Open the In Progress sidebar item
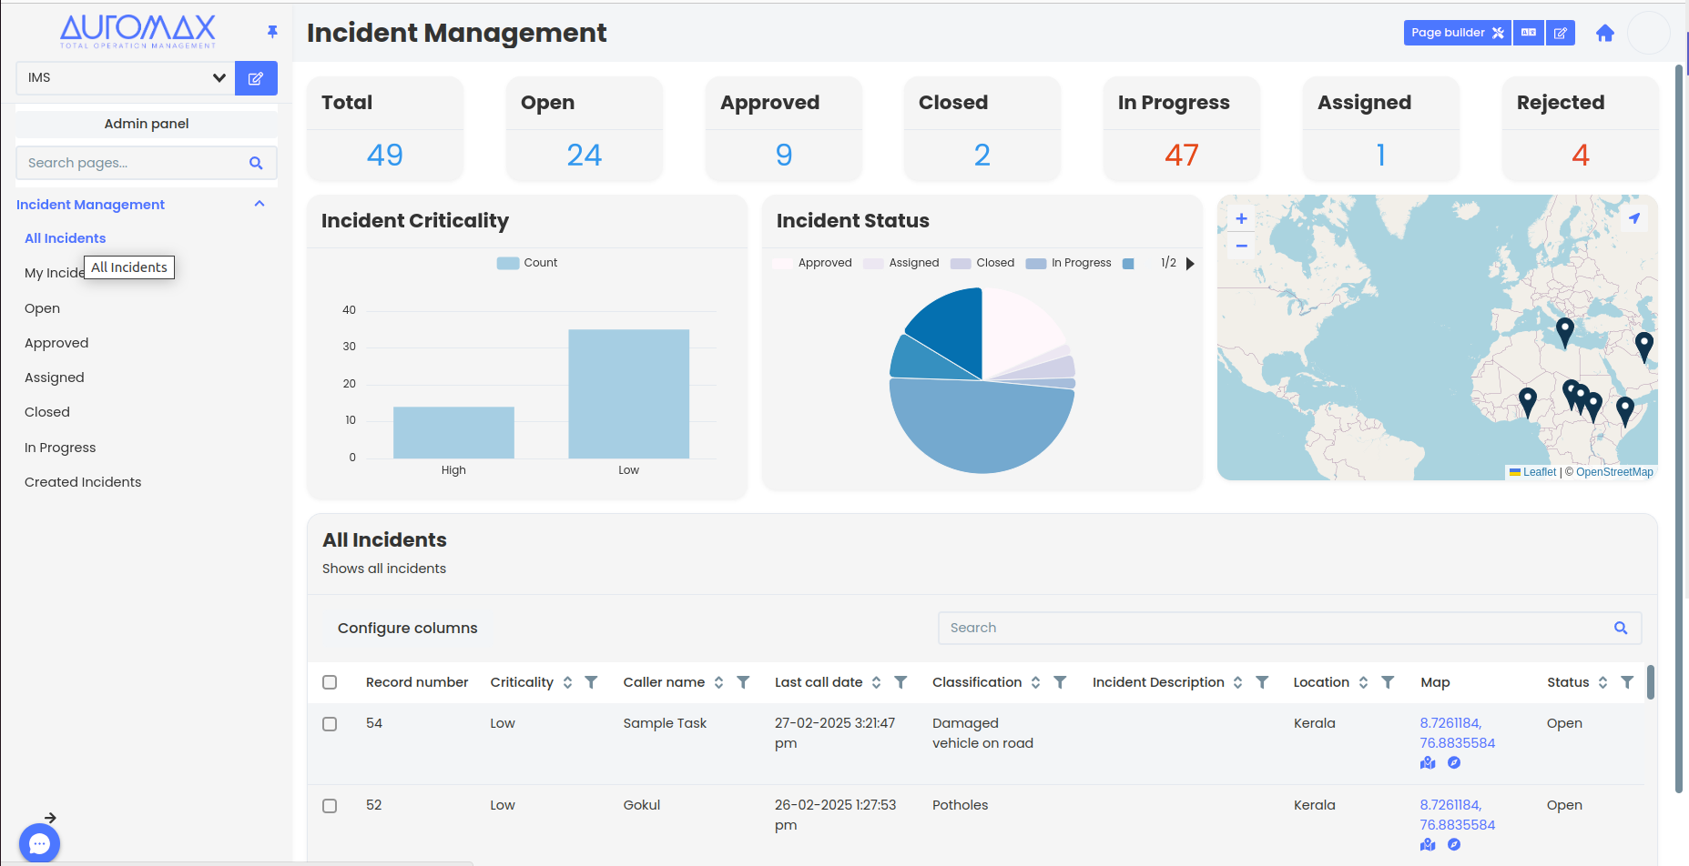Image resolution: width=1689 pixels, height=866 pixels. tap(60, 448)
